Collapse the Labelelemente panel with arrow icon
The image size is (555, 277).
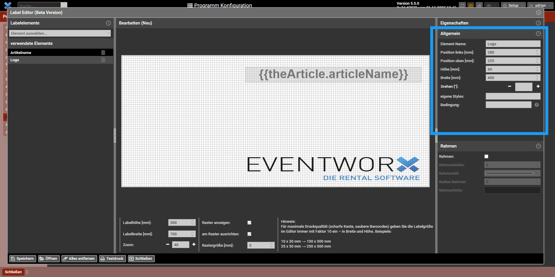(108, 23)
